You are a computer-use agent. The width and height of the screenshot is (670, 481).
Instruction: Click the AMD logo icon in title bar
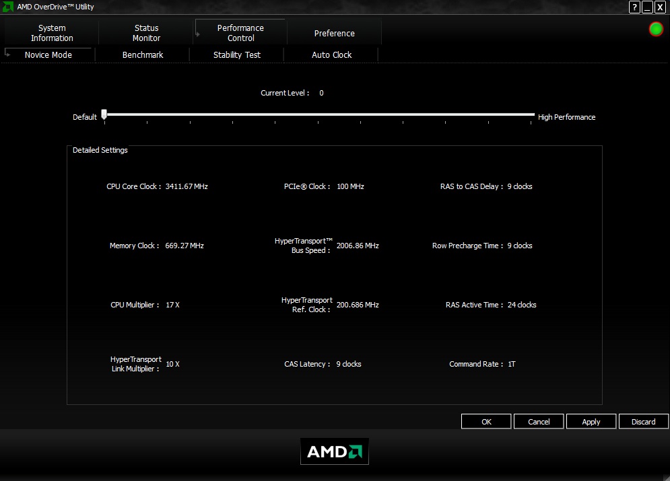click(x=7, y=7)
